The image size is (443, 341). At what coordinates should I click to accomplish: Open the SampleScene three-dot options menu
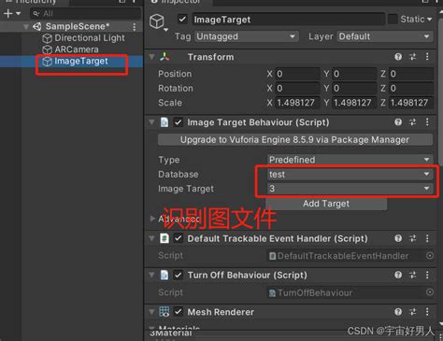(x=135, y=27)
